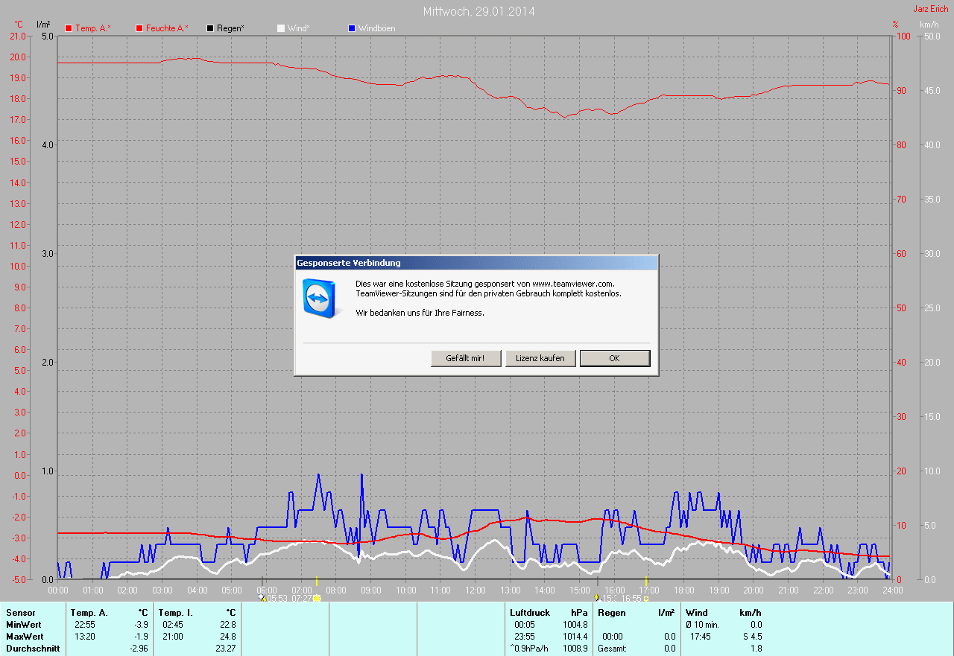Click the Lizenz kaufen button
Image resolution: width=954 pixels, height=656 pixels.
tap(540, 358)
